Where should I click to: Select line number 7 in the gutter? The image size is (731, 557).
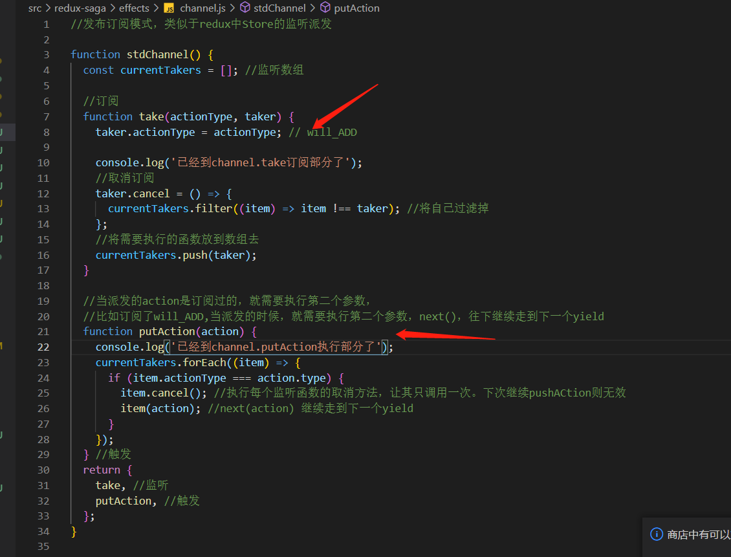click(x=46, y=116)
